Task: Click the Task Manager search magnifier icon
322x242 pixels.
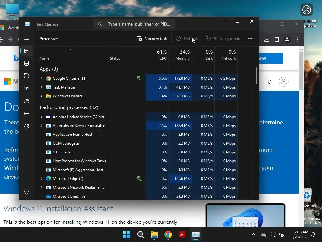Action: (x=100, y=24)
